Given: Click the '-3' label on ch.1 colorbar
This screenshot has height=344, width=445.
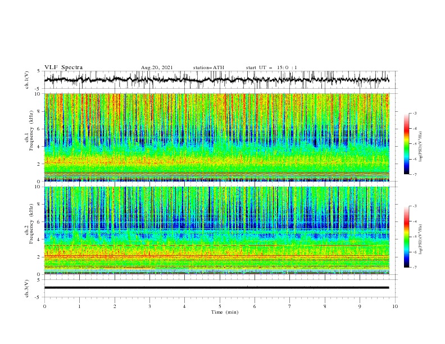Looking at the screenshot, I should pos(414,113).
